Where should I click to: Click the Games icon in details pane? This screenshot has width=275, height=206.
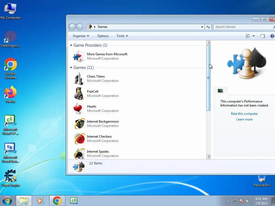pyautogui.click(x=79, y=166)
